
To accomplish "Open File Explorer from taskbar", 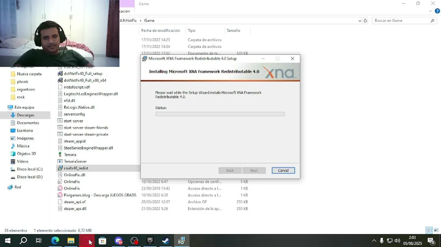I will (71, 241).
